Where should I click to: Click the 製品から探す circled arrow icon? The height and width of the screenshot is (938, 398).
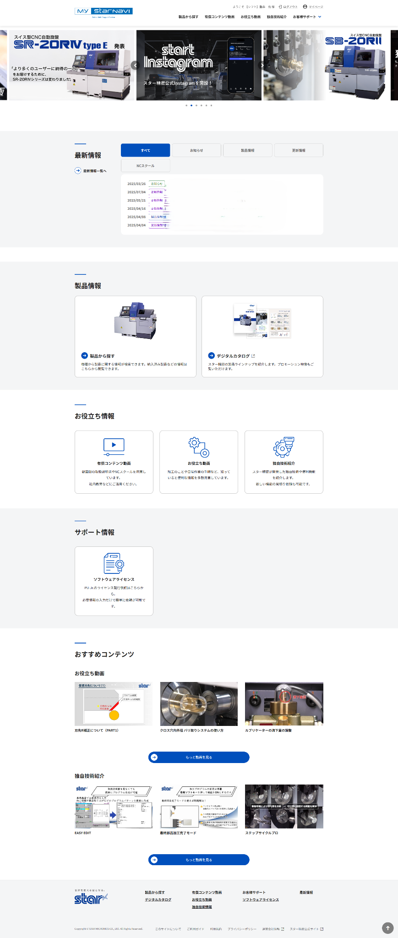(x=84, y=355)
